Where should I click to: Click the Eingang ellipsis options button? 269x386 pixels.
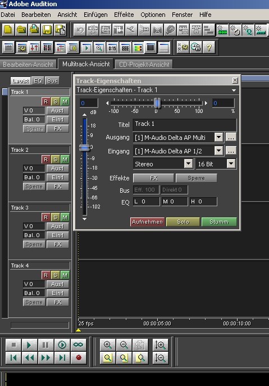tap(231, 151)
